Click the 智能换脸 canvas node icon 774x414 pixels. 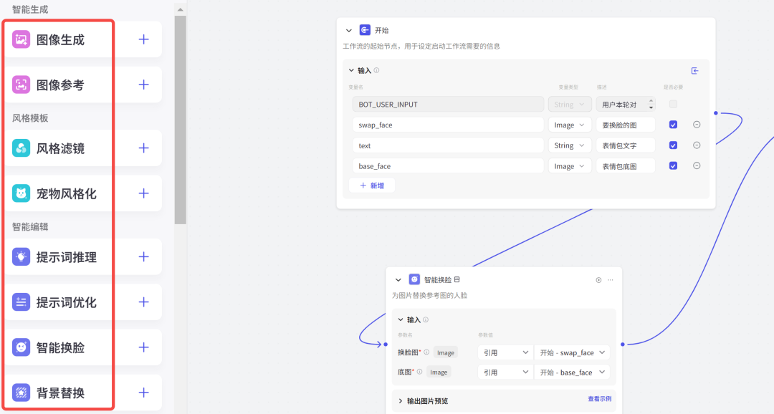tap(414, 279)
